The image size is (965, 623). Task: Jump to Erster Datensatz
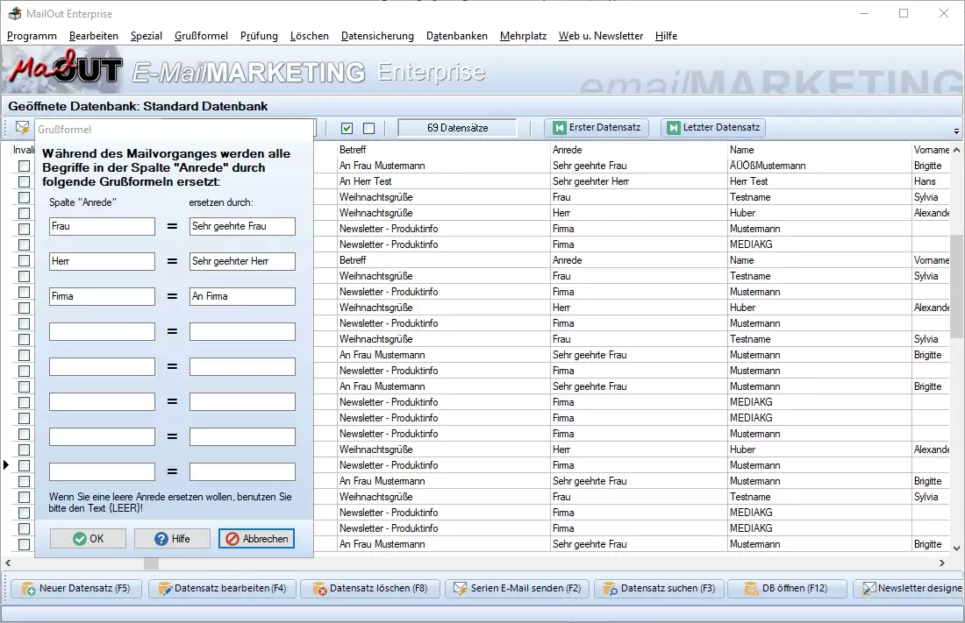pyautogui.click(x=597, y=128)
